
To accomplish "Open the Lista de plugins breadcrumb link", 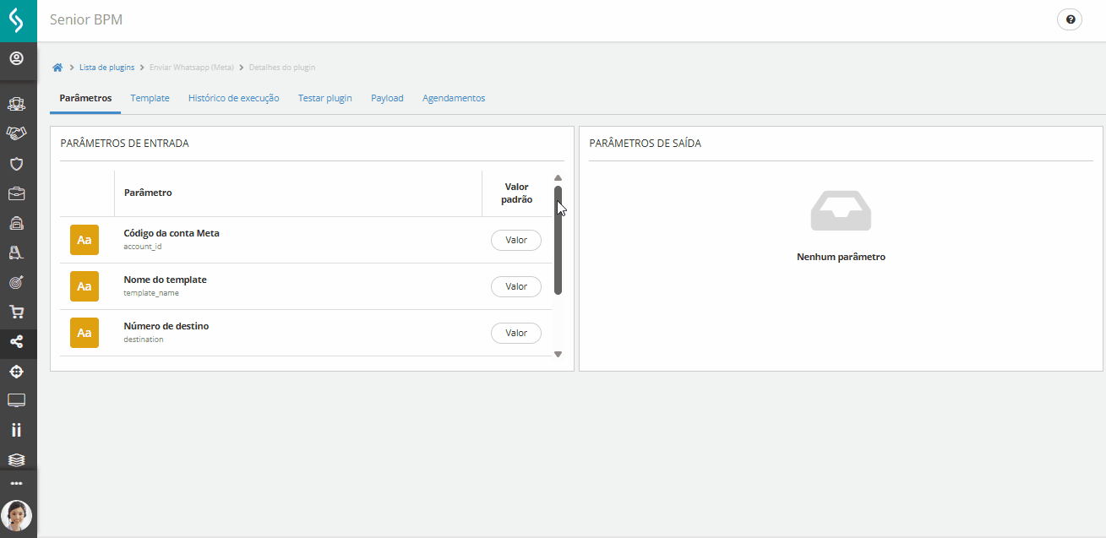I will (x=106, y=67).
